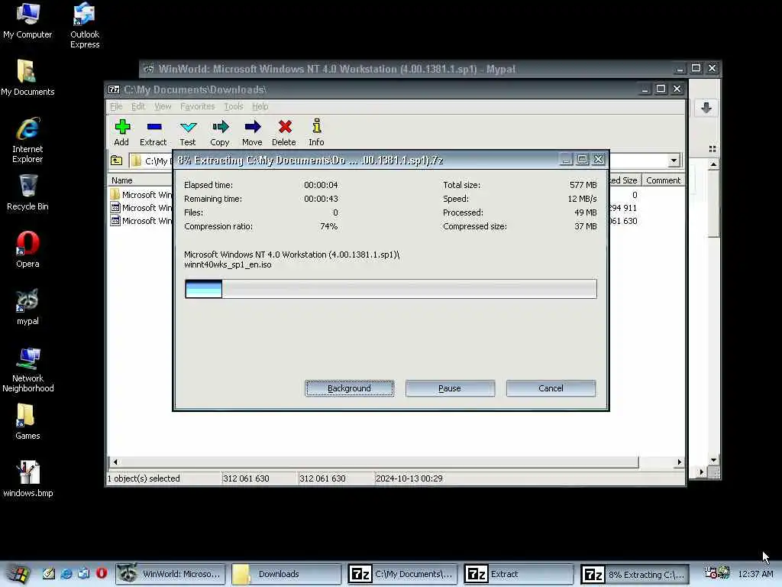This screenshot has height=587, width=782.
Task: Minimize the extracting dialog window
Action: [566, 159]
